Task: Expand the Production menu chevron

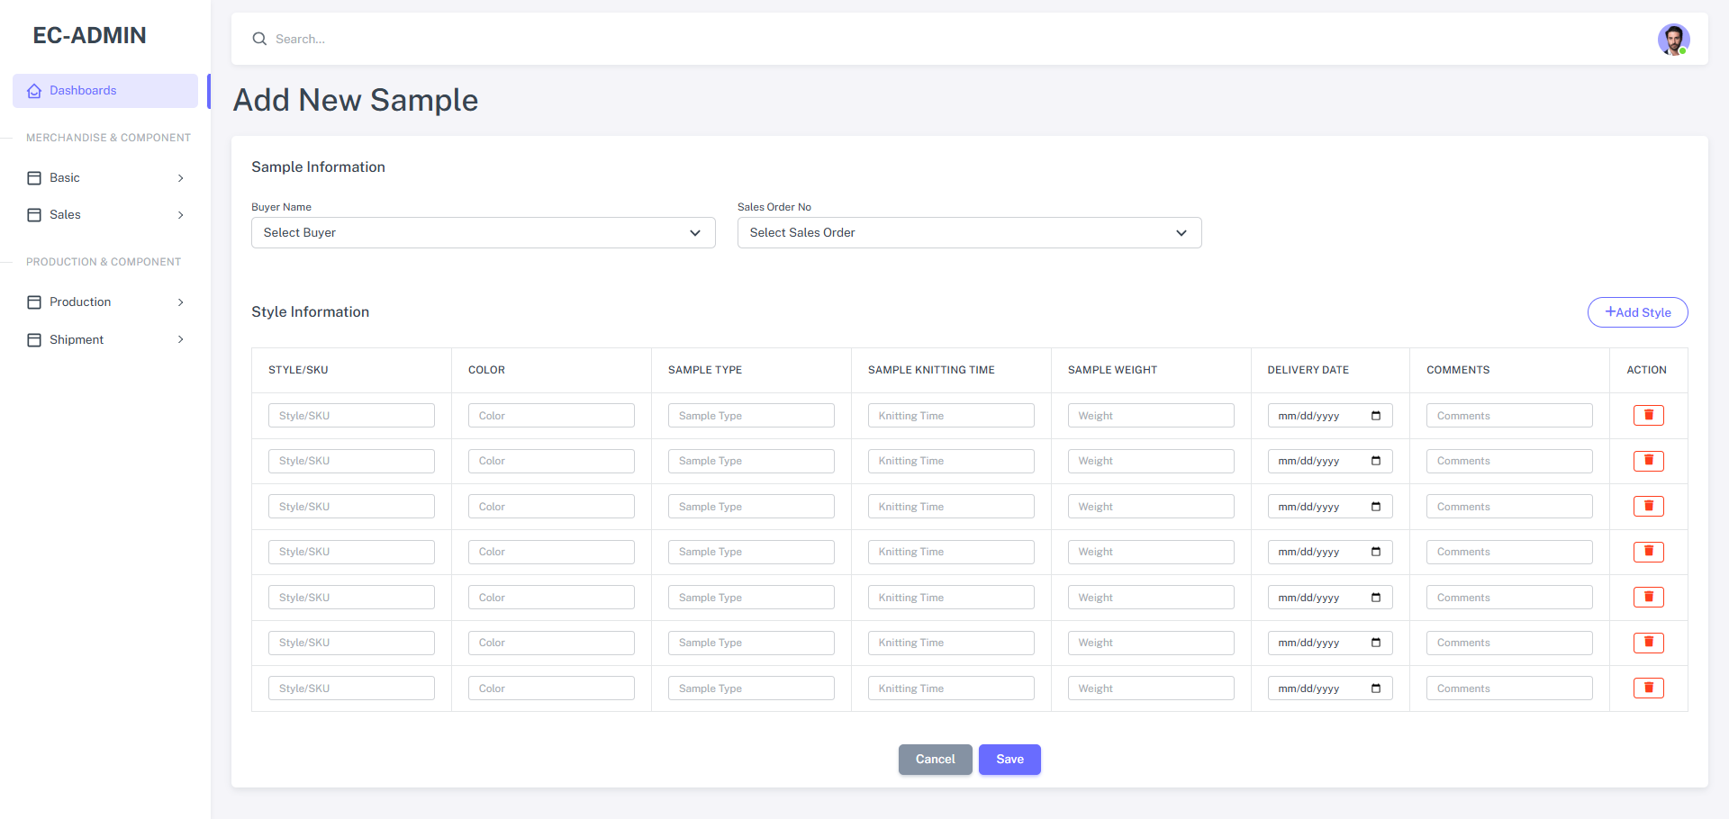Action: click(180, 302)
